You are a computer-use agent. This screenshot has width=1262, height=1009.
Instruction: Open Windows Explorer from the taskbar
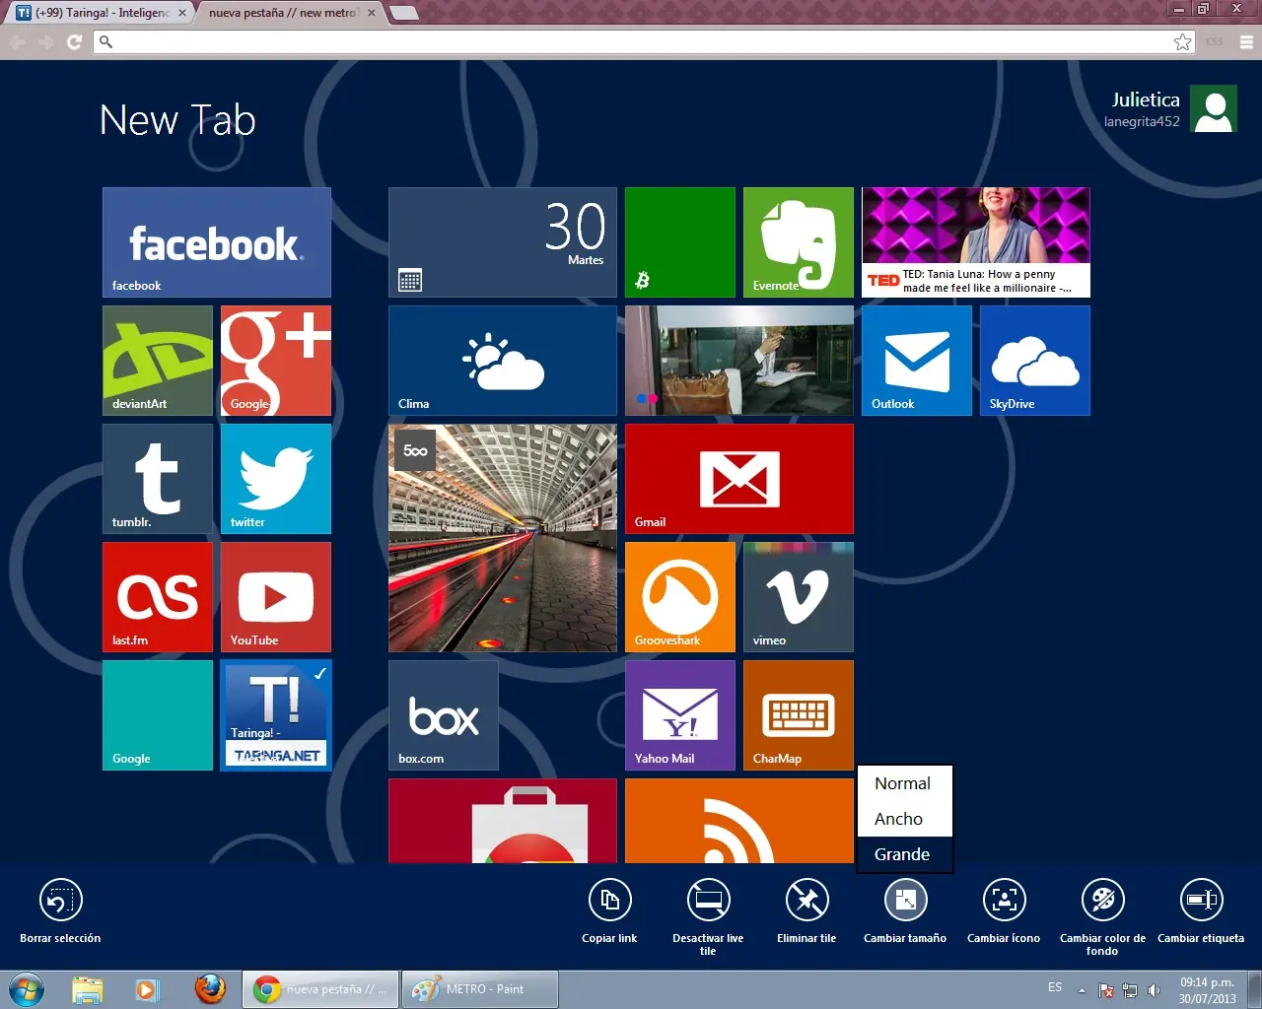tap(88, 988)
